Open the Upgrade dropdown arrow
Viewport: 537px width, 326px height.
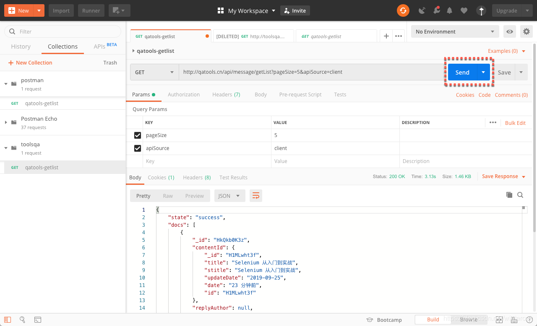[527, 10]
